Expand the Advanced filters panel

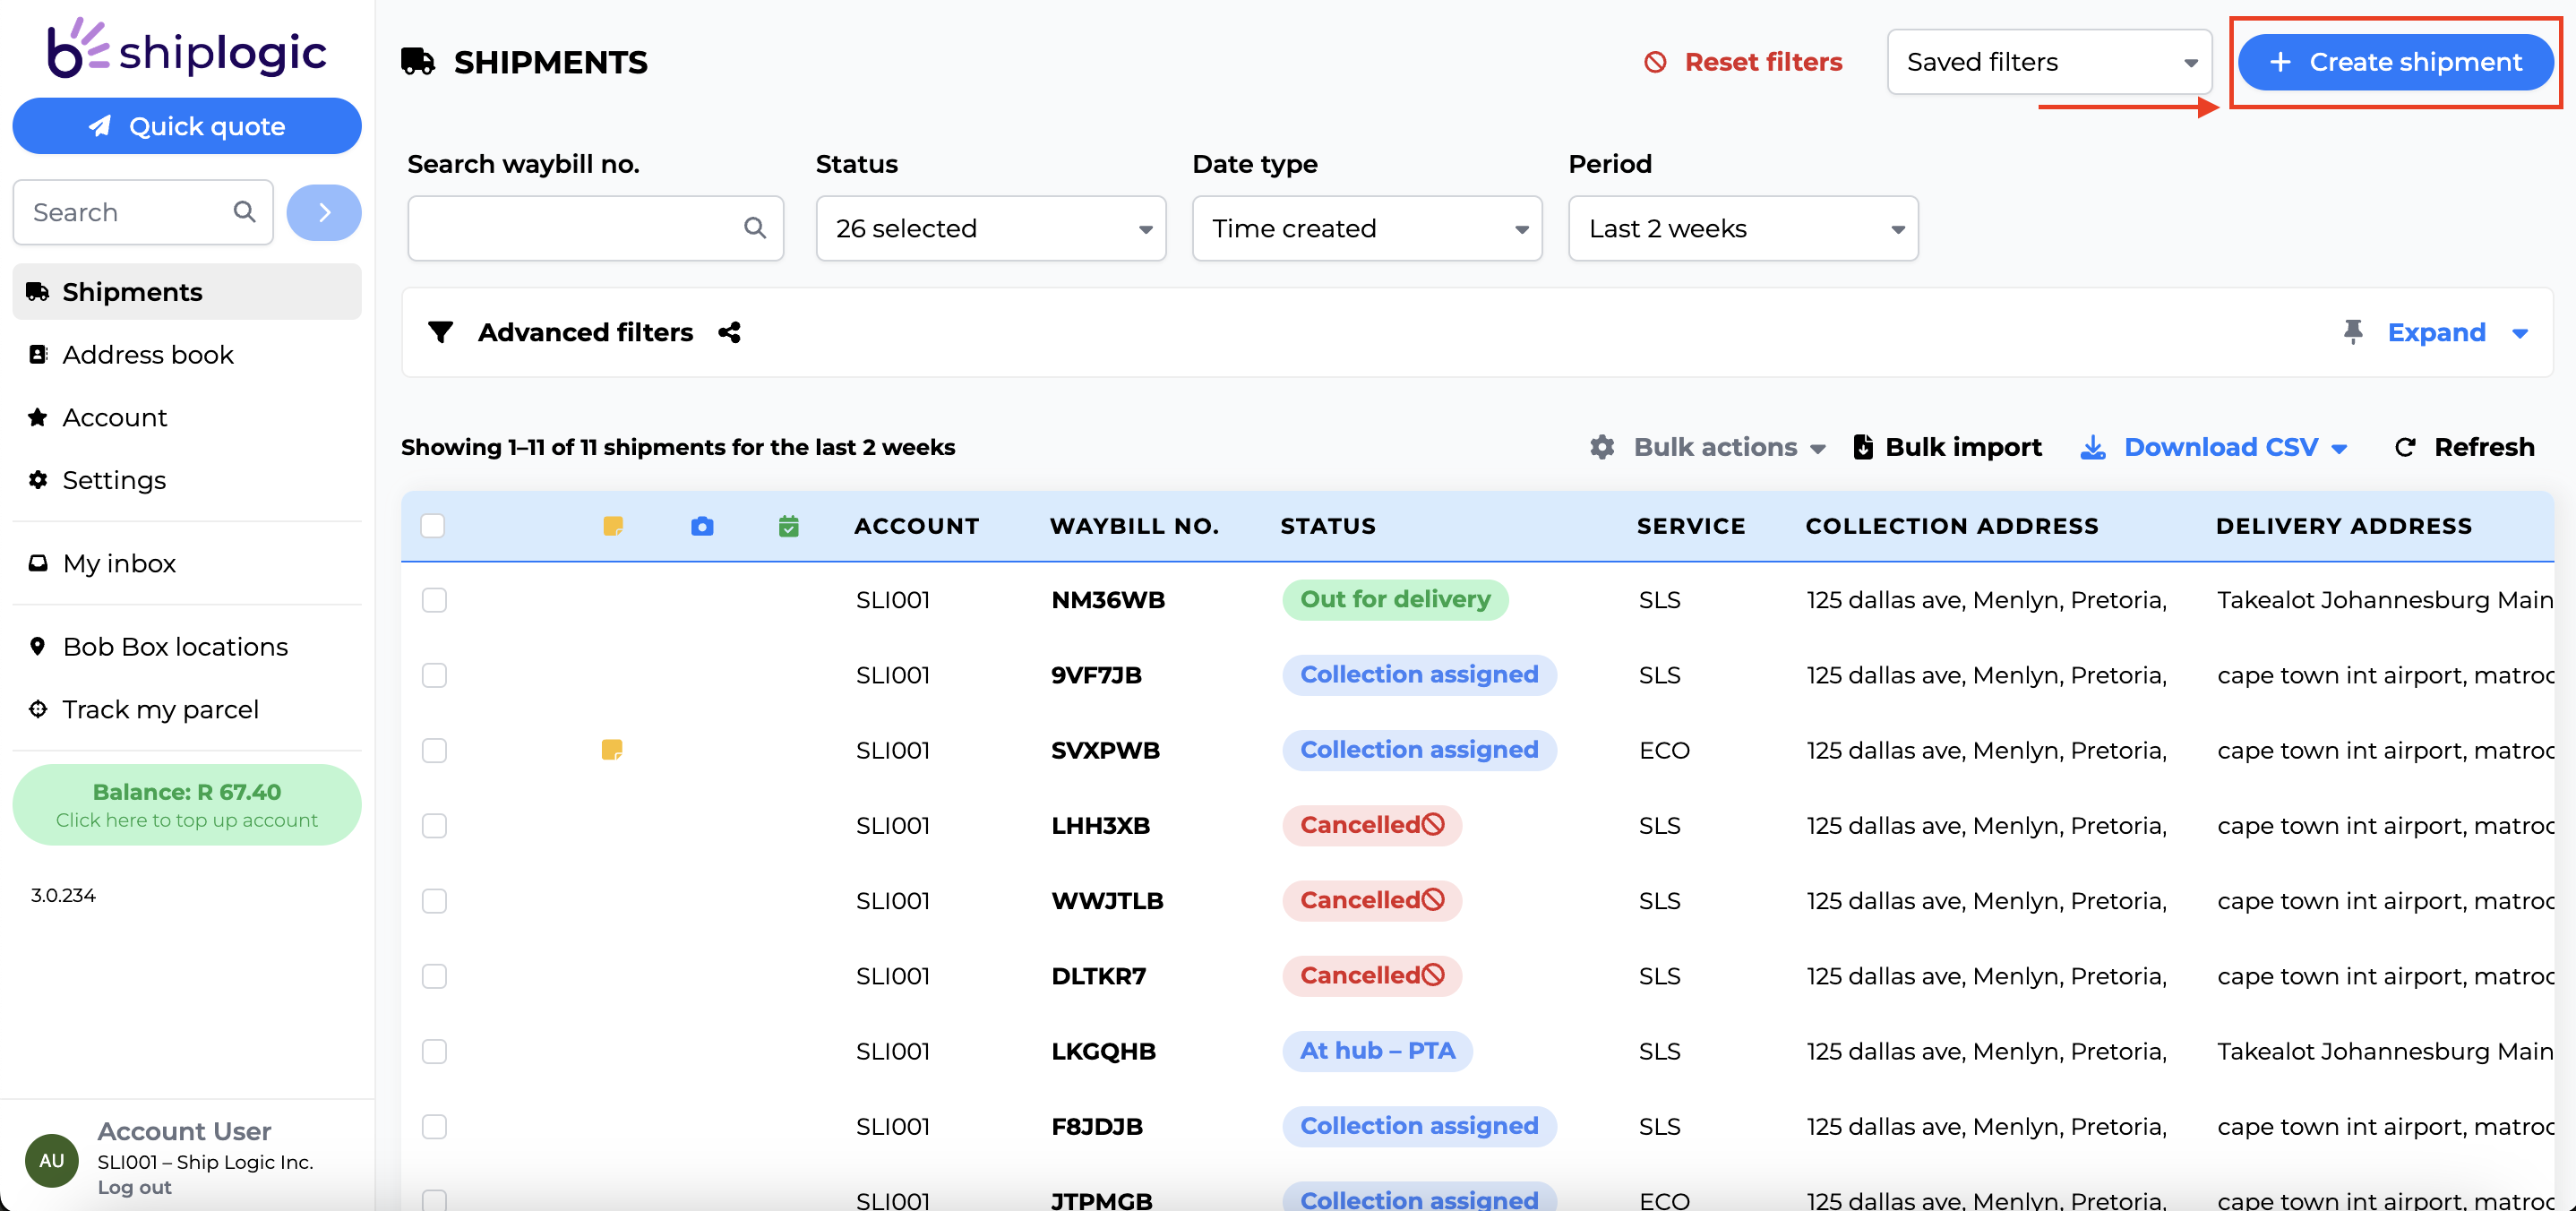coord(2456,332)
